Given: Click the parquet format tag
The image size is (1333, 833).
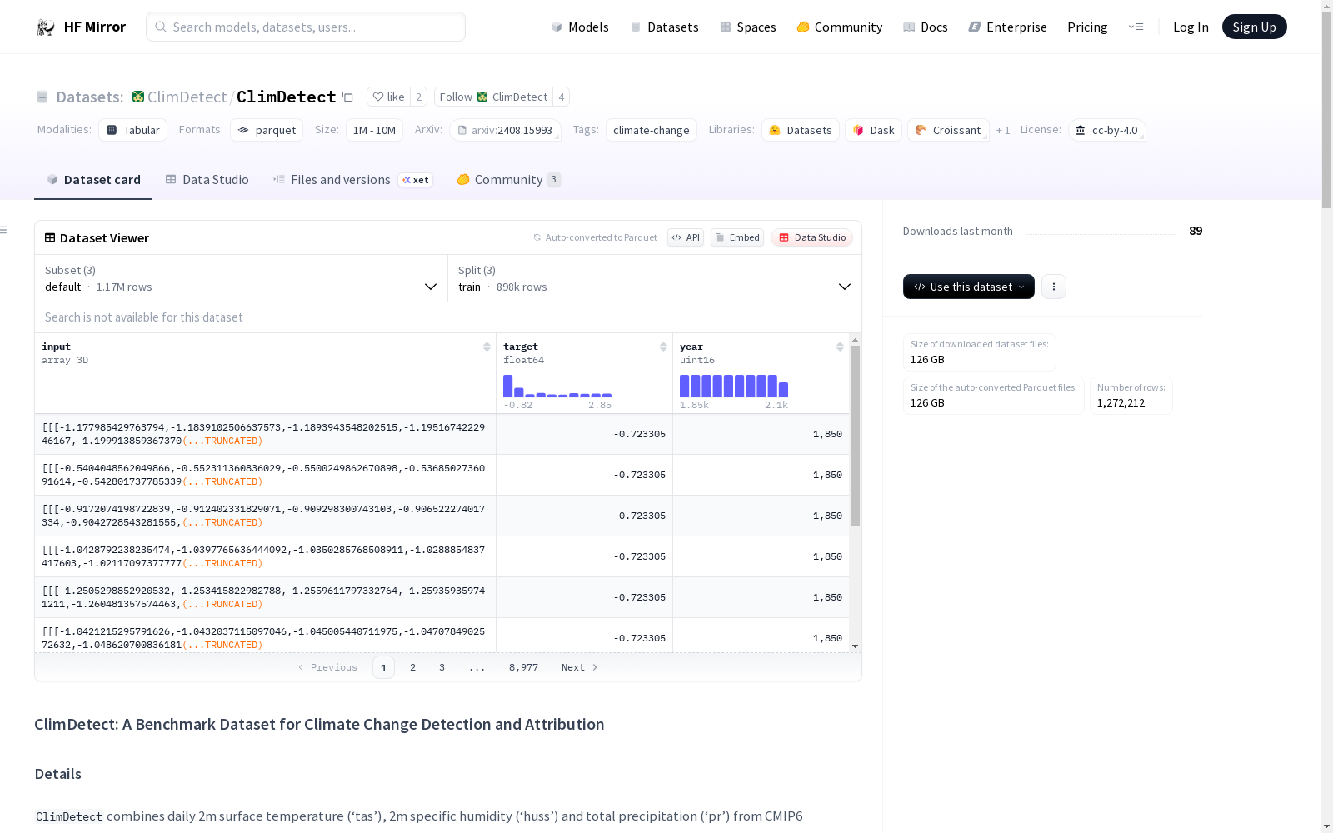Looking at the screenshot, I should pyautogui.click(x=267, y=130).
